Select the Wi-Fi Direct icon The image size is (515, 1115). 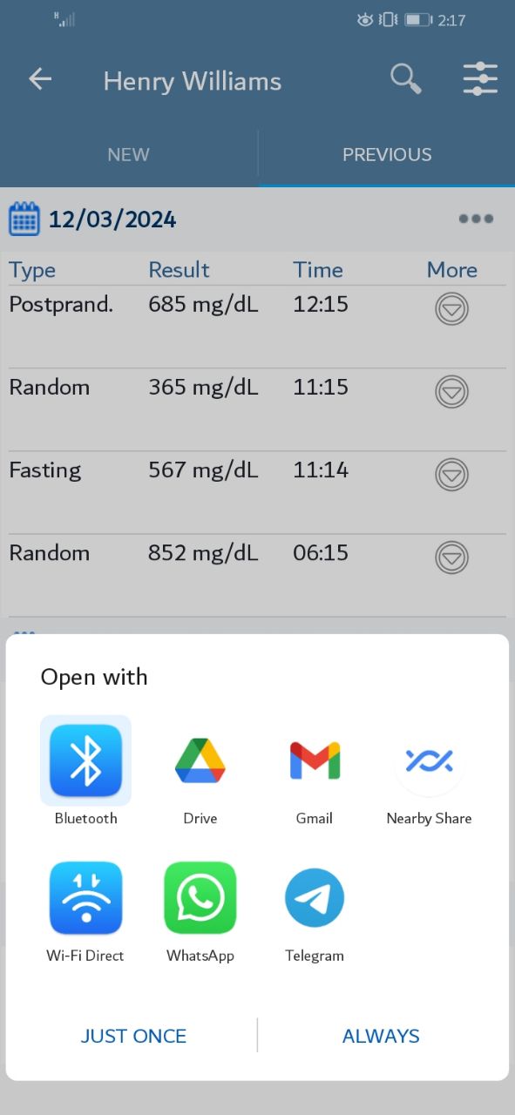point(85,898)
